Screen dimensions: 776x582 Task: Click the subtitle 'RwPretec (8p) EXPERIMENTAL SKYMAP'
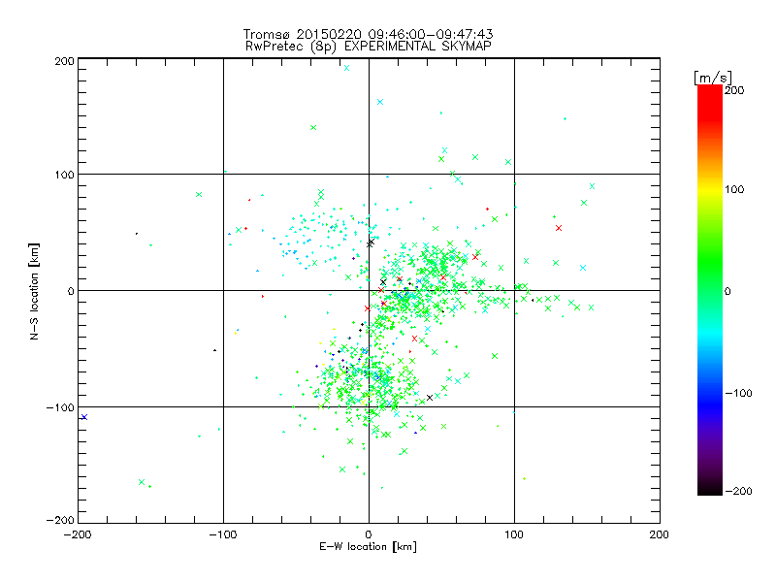click(x=369, y=46)
